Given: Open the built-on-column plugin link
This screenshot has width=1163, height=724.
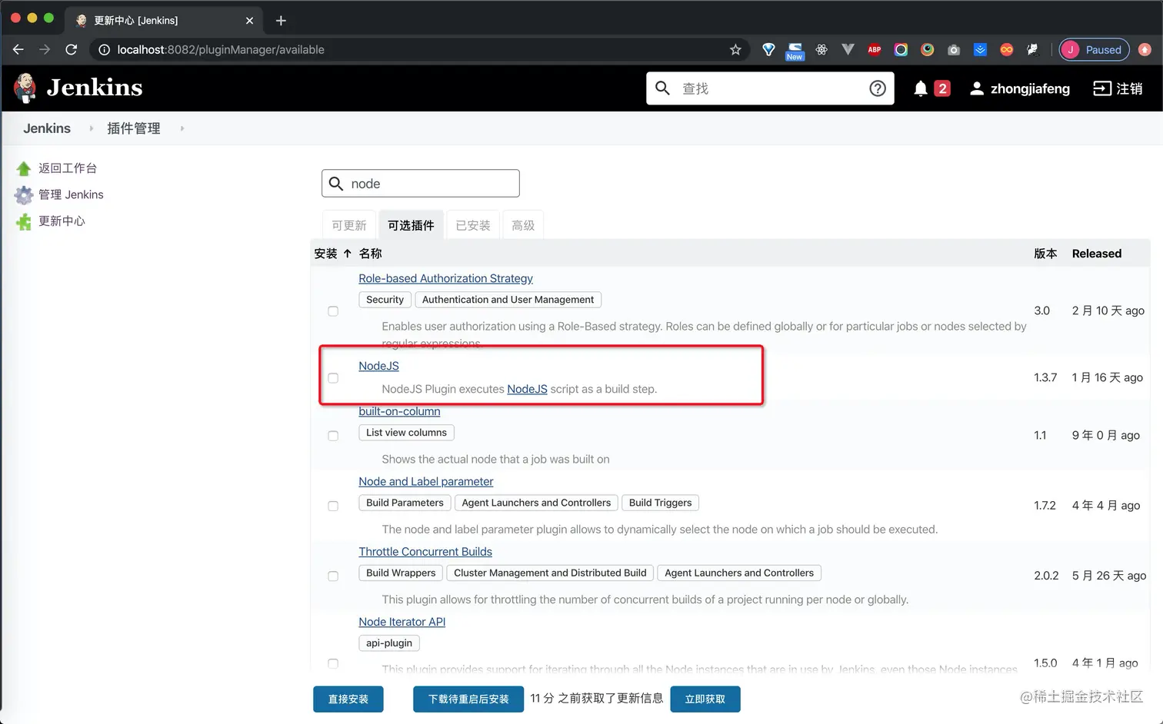Looking at the screenshot, I should coord(399,411).
